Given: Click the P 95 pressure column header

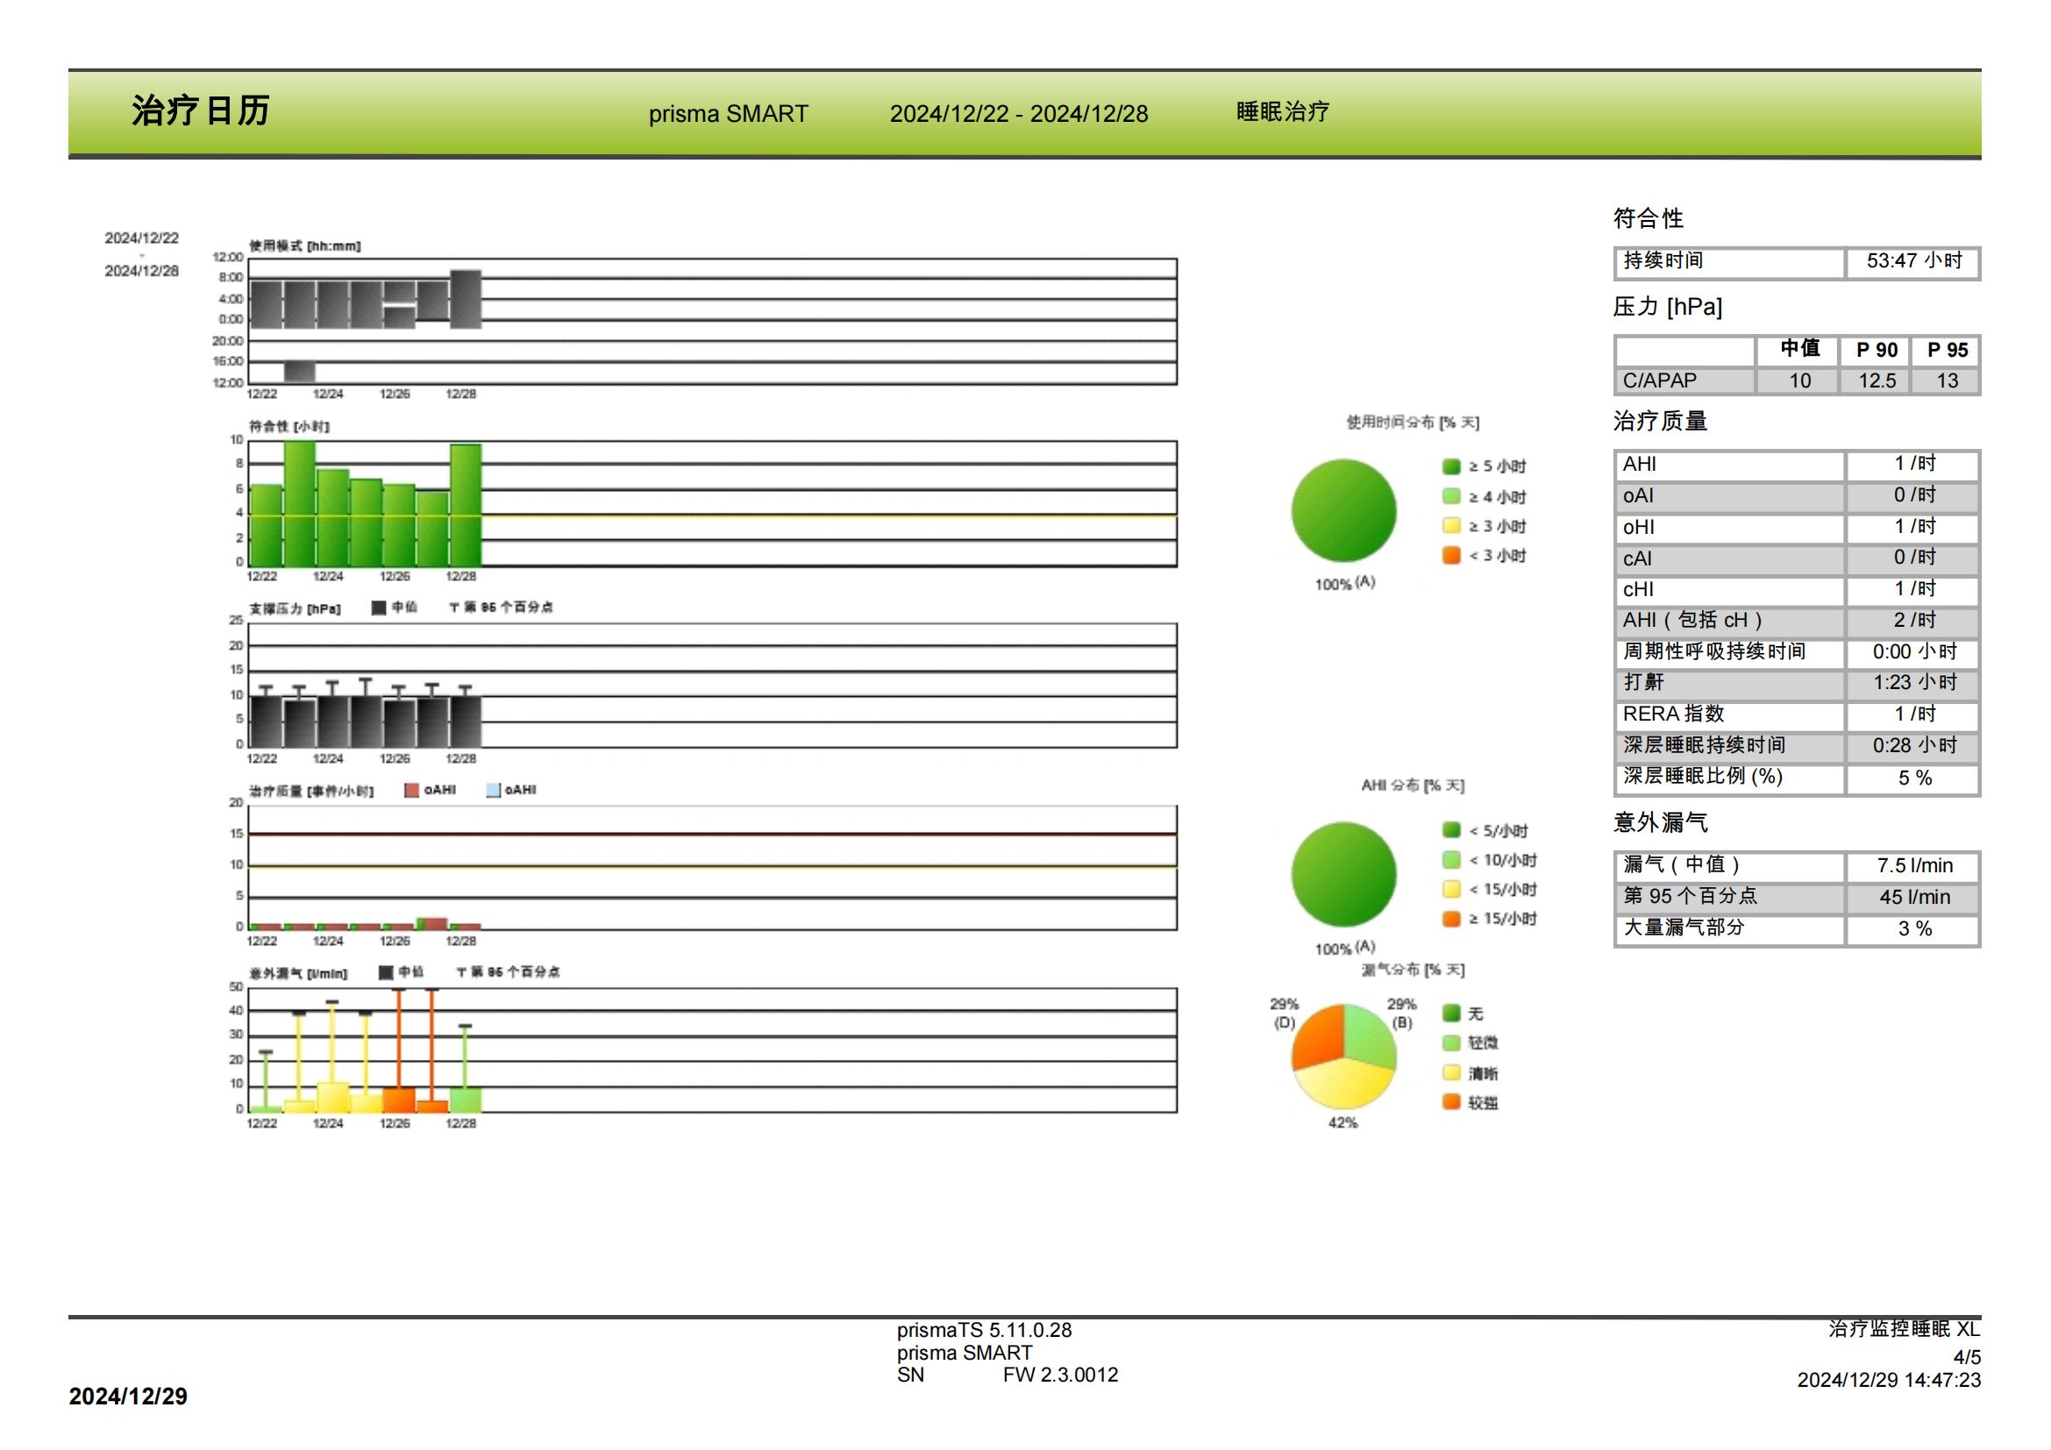Looking at the screenshot, I should 1948,350.
